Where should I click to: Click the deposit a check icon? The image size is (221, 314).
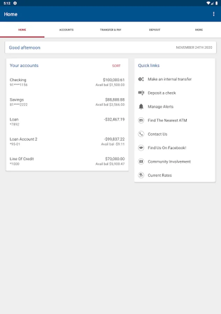[141, 93]
